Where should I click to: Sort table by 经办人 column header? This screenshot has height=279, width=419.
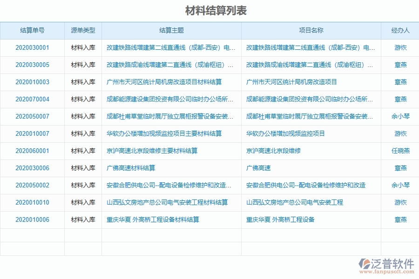(x=399, y=30)
